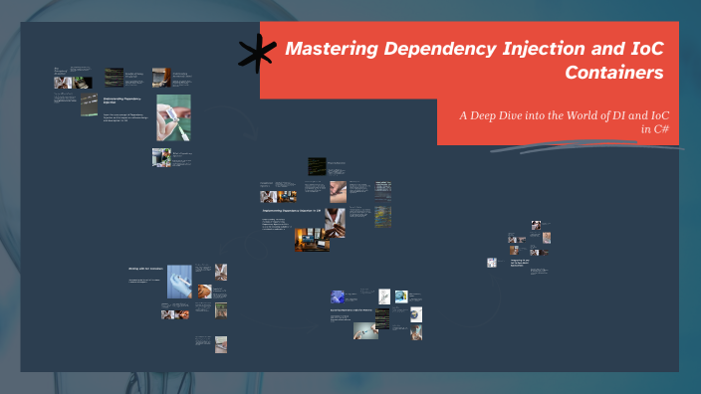Viewport: 701px width, 394px height.
Task: Select the 'Mastering Dependency Injection and IoC Containers' title
Action: pyautogui.click(x=474, y=61)
